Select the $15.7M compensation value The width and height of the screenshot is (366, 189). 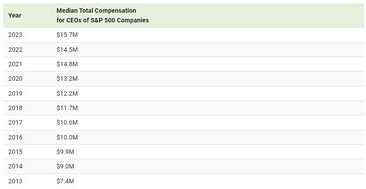67,35
